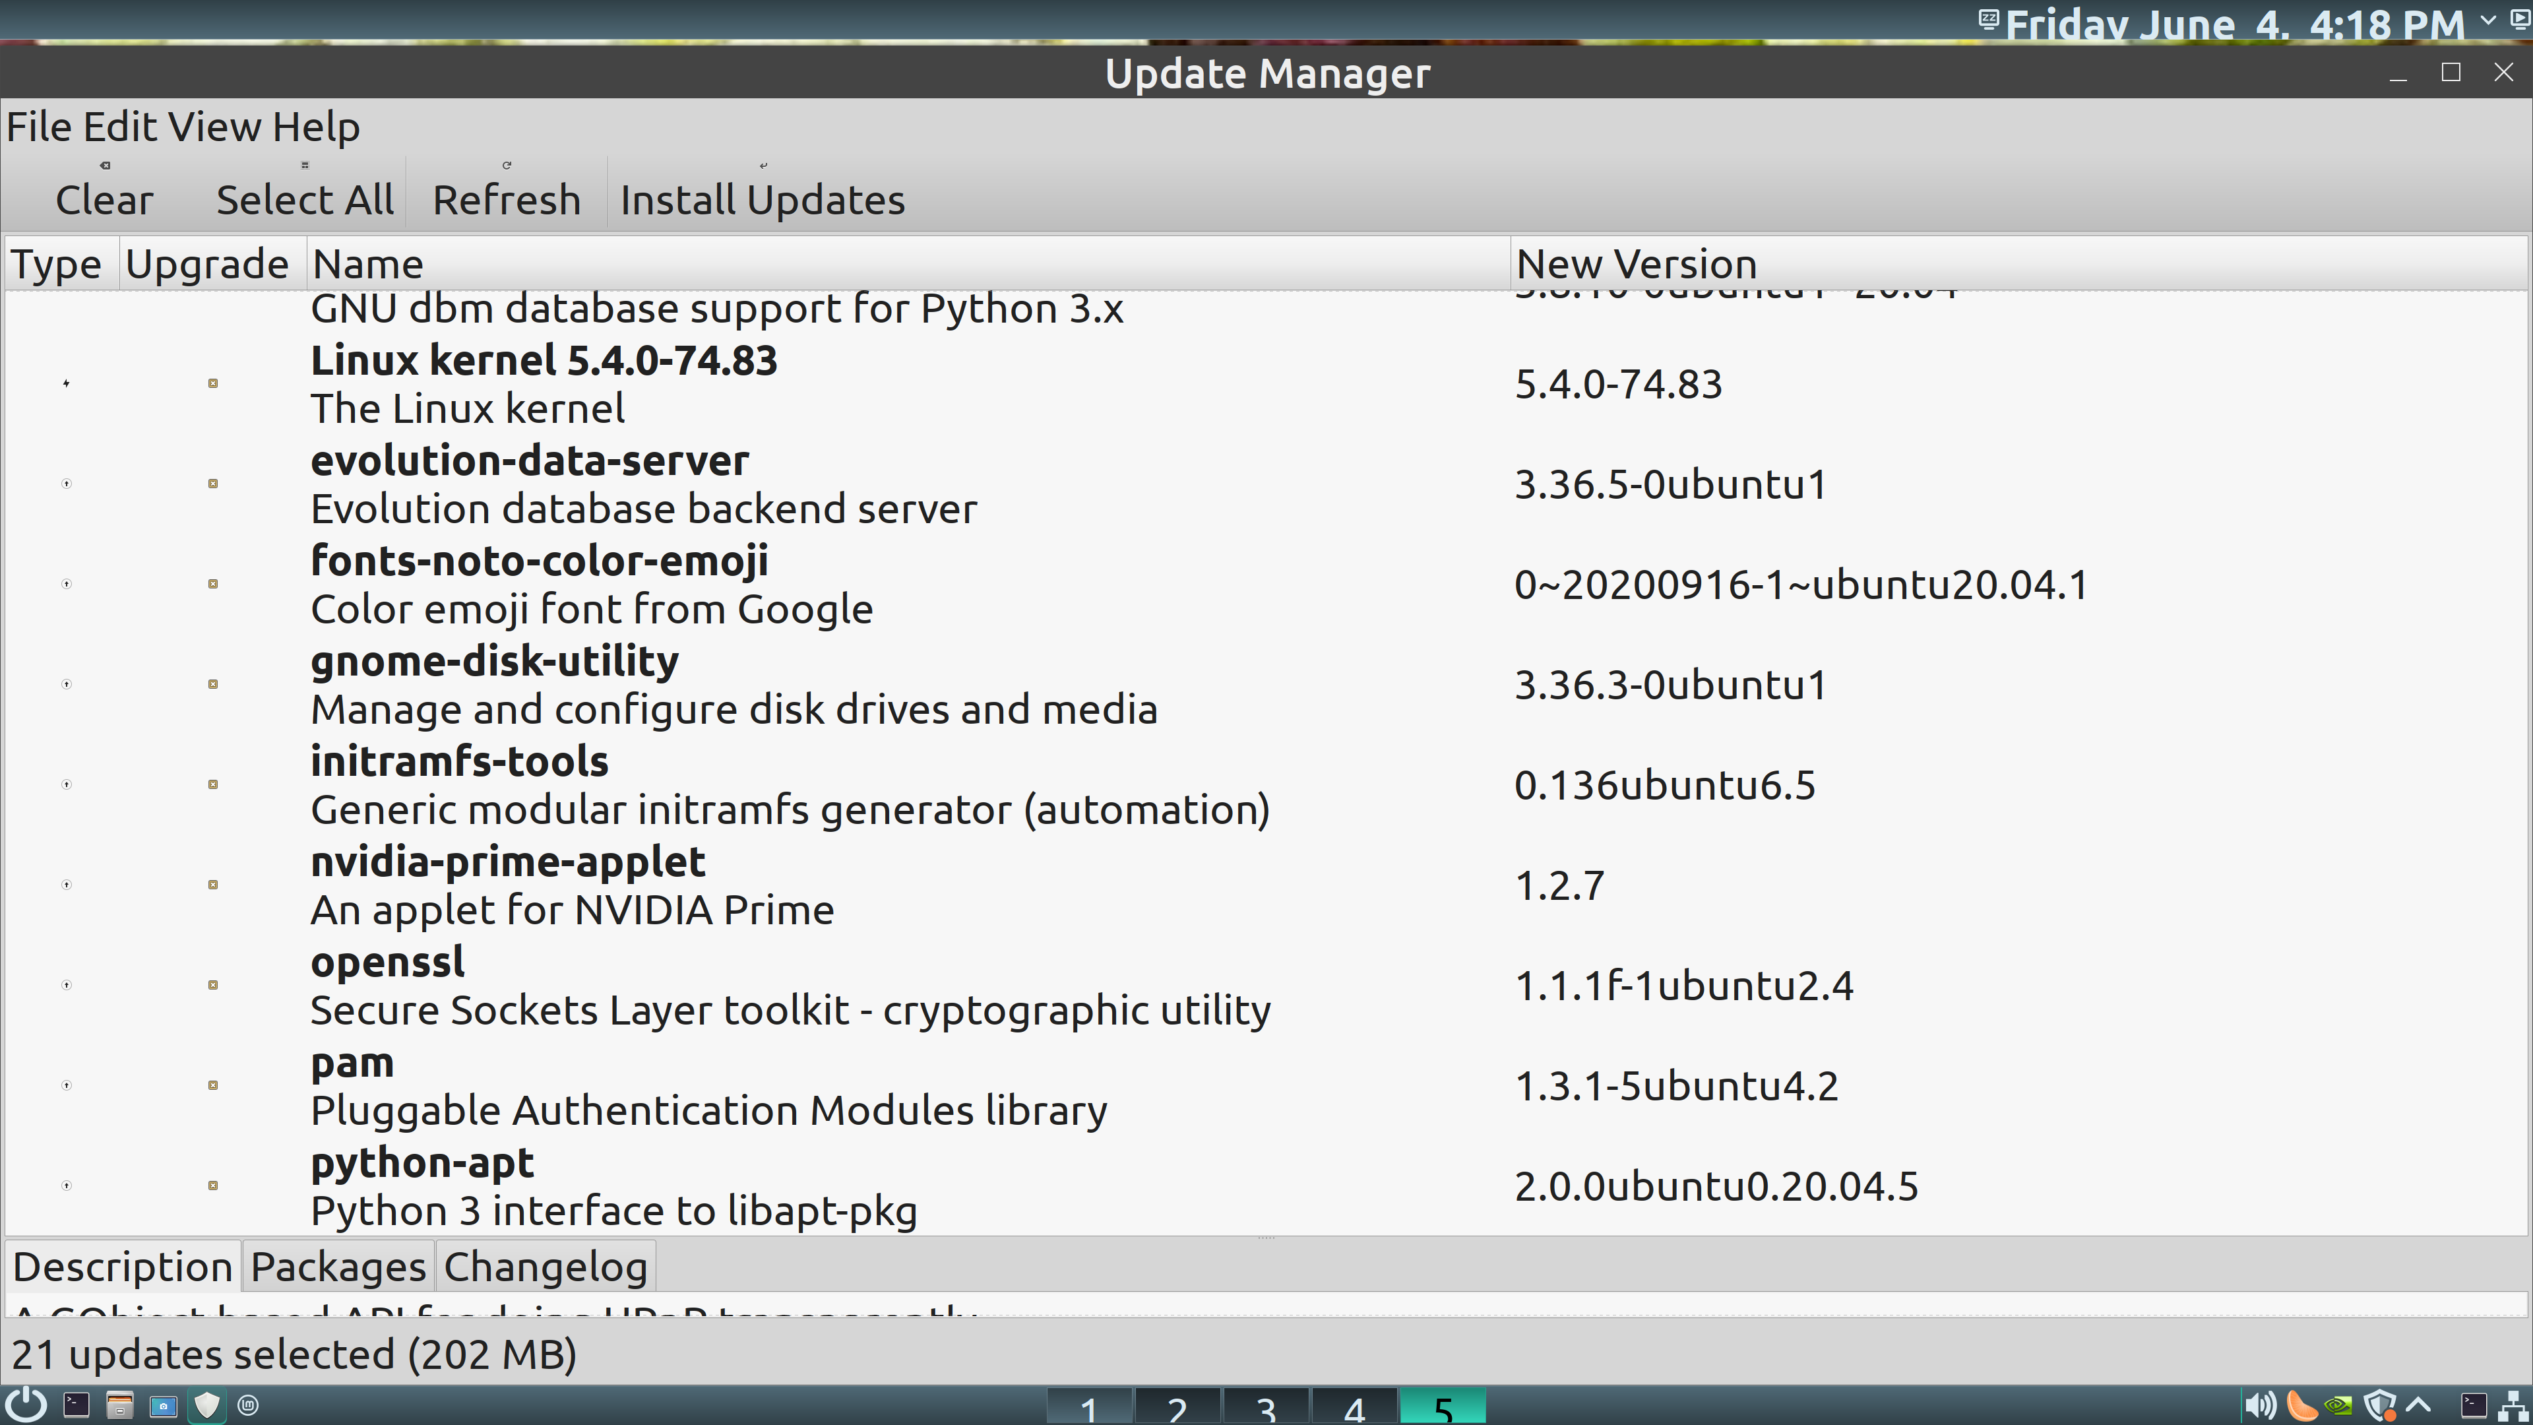Switch to the Packages tab
Image resolution: width=2533 pixels, height=1425 pixels.
(338, 1267)
